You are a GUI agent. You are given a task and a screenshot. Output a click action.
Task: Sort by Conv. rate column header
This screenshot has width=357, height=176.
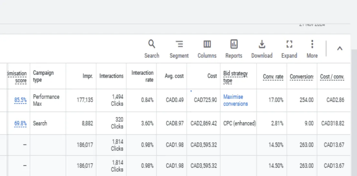273,77
